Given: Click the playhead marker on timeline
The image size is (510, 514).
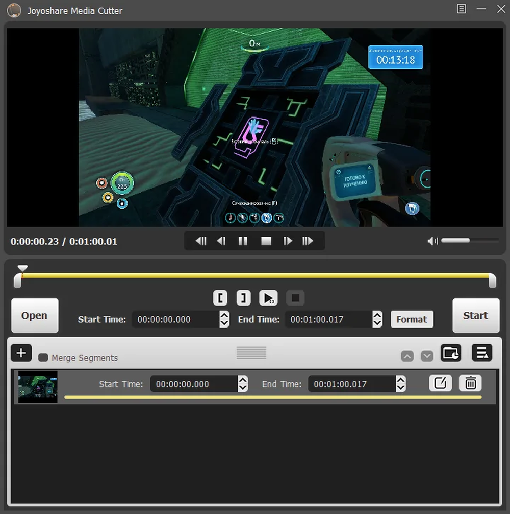Looking at the screenshot, I should (x=22, y=268).
